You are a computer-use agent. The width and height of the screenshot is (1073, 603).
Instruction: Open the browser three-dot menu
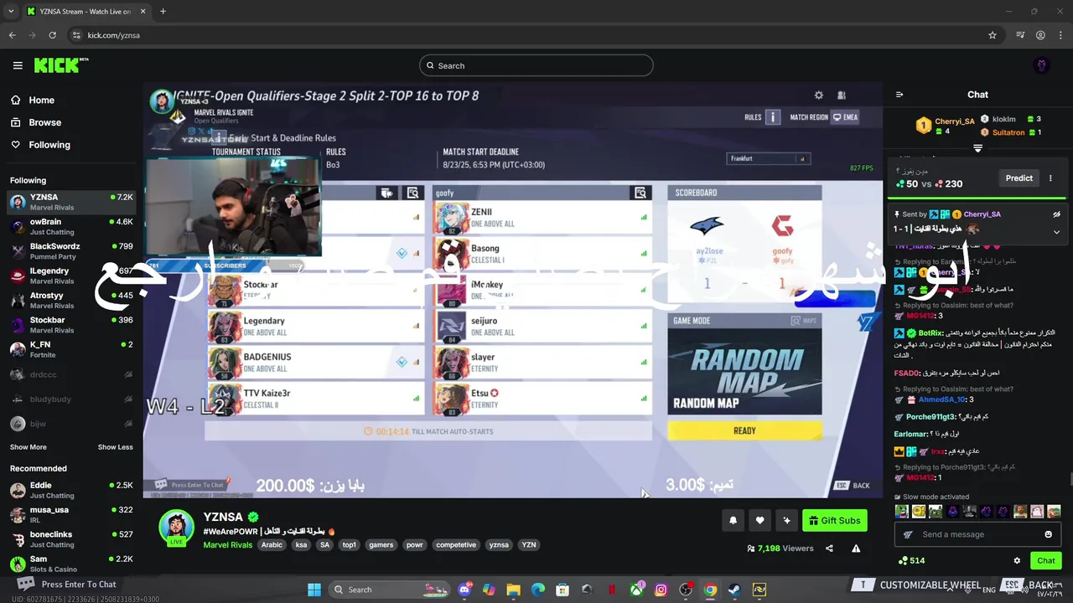tap(1060, 35)
